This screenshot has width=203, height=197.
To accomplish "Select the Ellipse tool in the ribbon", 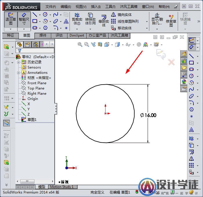I will point(56,21).
